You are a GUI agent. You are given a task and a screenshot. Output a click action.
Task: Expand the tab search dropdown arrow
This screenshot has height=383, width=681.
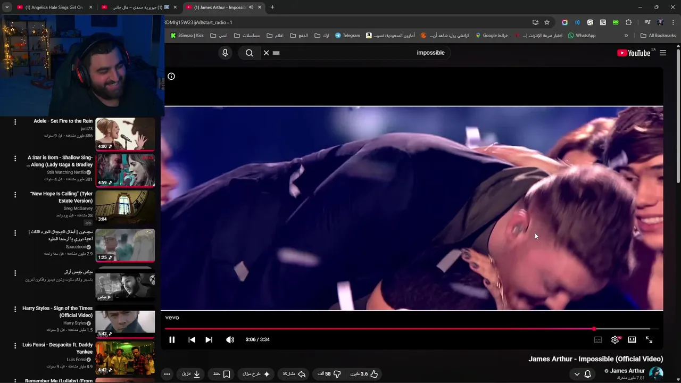[6, 7]
